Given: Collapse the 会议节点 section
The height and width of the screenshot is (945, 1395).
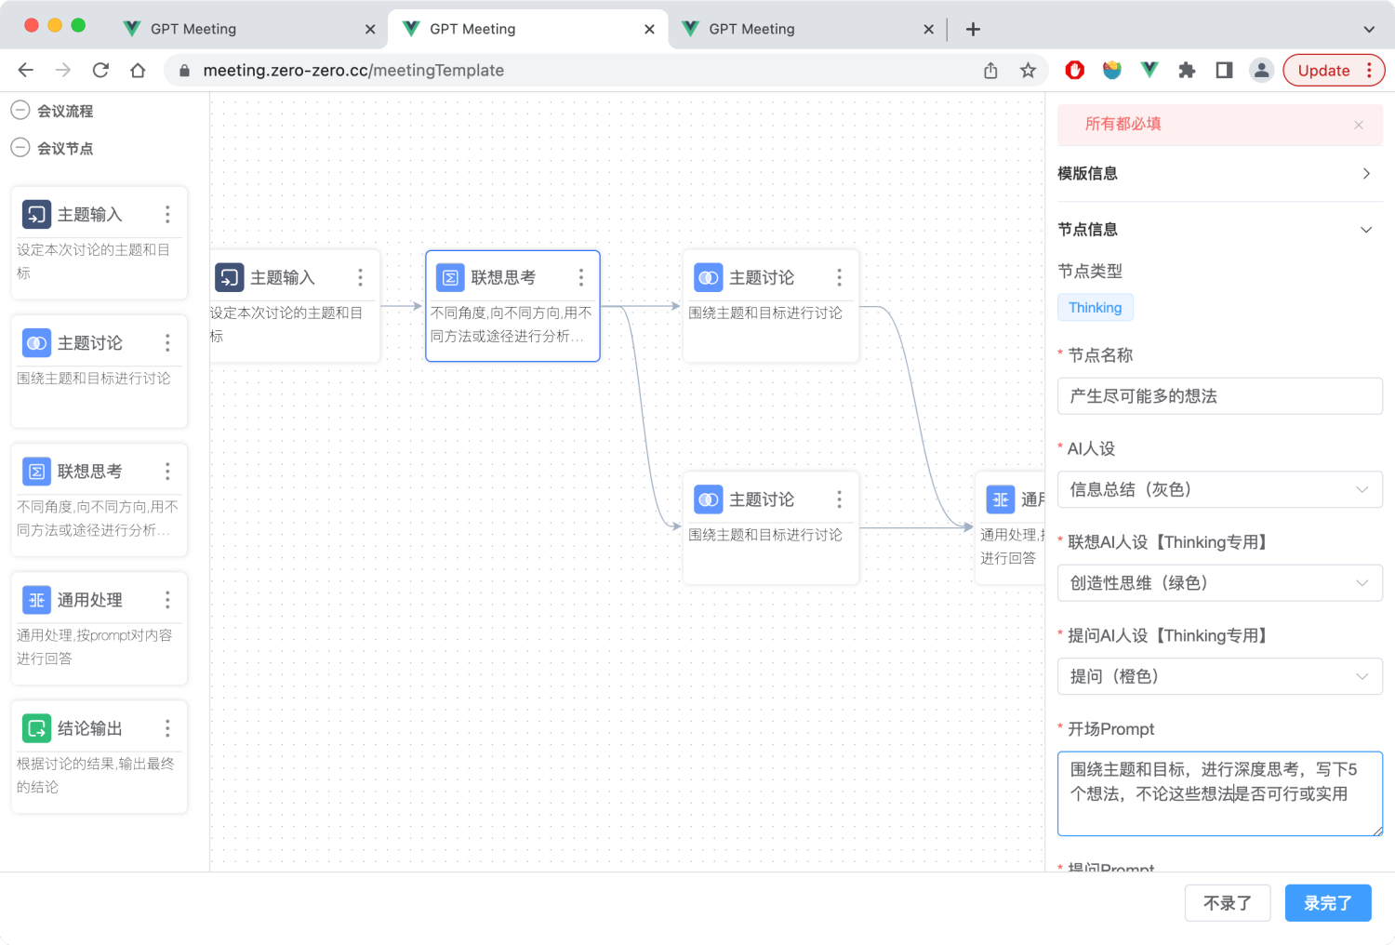Looking at the screenshot, I should pos(20,148).
